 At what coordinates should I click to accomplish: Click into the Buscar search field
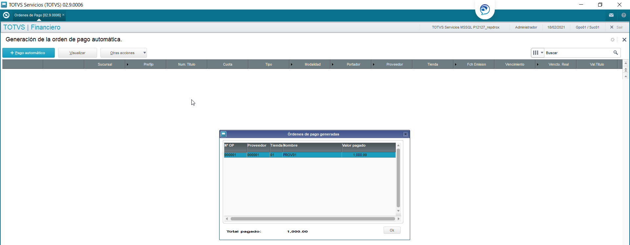coord(578,53)
